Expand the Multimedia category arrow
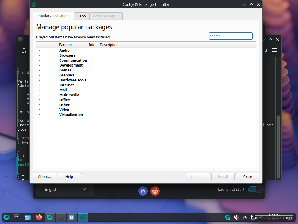298x224 pixels. pos(39,95)
